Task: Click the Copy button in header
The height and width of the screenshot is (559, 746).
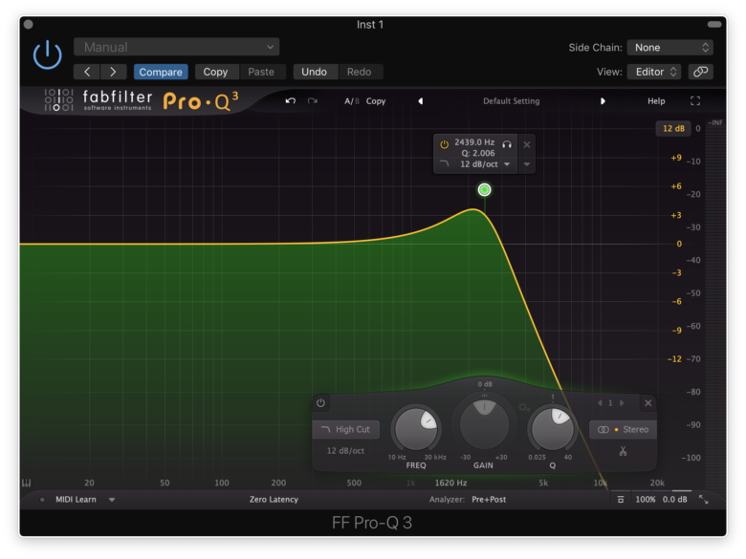Action: [x=215, y=72]
